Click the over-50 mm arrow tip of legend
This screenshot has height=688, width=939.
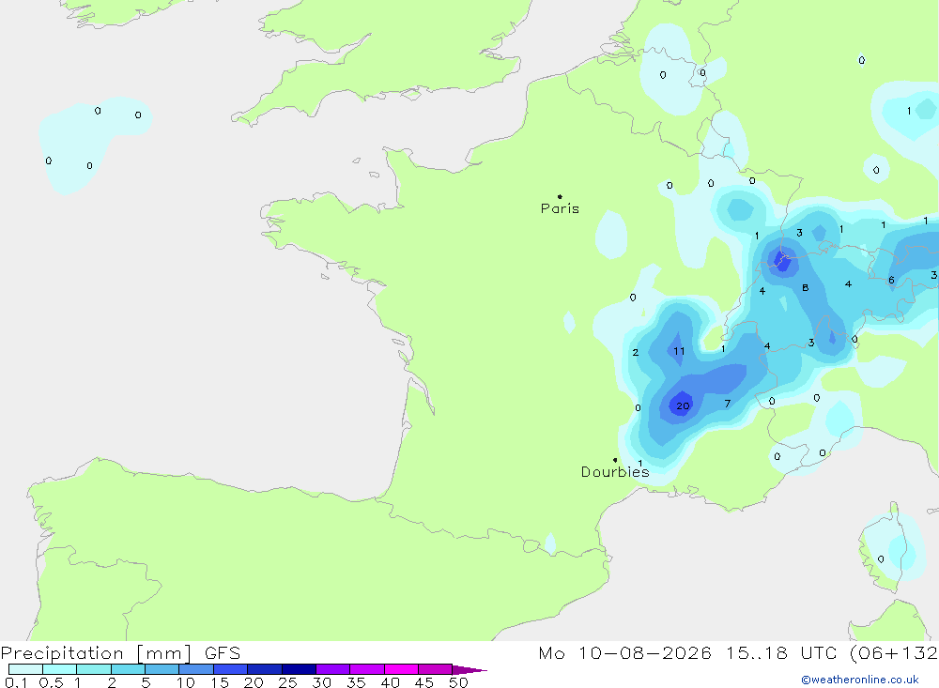pos(469,669)
